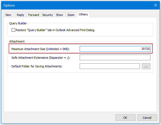Switch to the New tab
This screenshot has height=125, width=161.
9,15
